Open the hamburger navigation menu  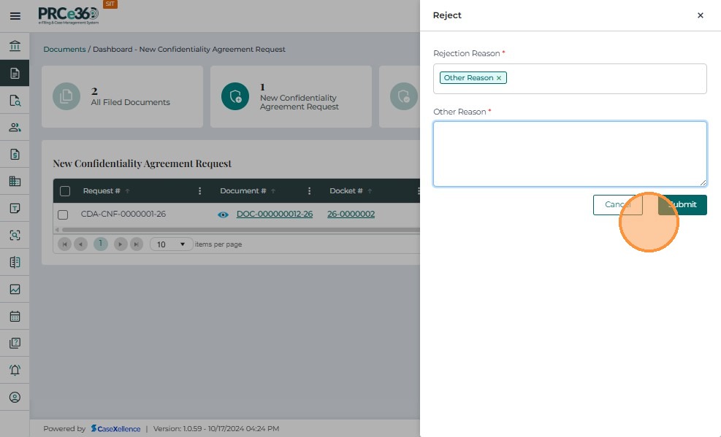[x=15, y=16]
